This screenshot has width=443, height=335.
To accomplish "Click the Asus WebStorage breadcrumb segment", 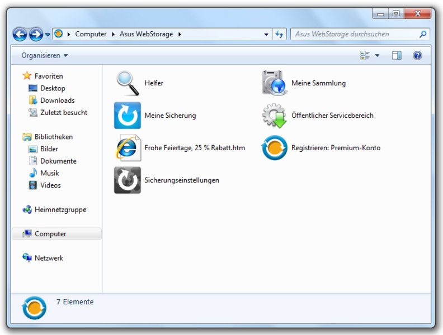I will [x=146, y=34].
